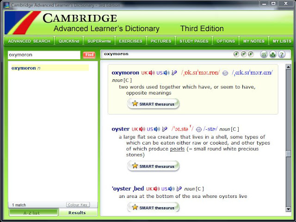296x222 pixels.
Task: Go back with the left arrow navigation icon
Action: [236, 55]
